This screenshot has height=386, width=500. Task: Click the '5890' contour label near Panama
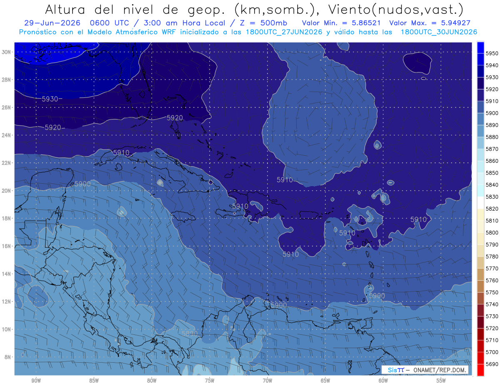pyautogui.click(x=190, y=334)
